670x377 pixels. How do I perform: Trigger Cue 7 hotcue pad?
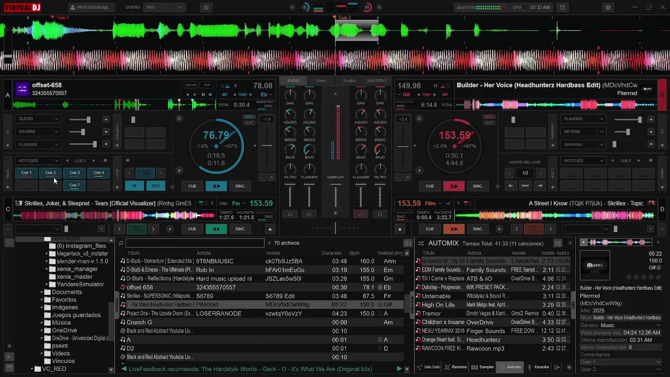point(74,185)
